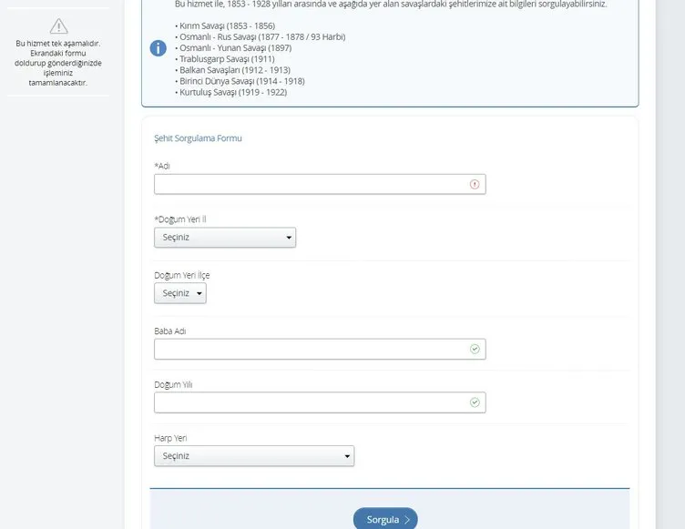The width and height of the screenshot is (685, 529).
Task: Click the warning triangle icon in sidebar
Action: coord(58,25)
